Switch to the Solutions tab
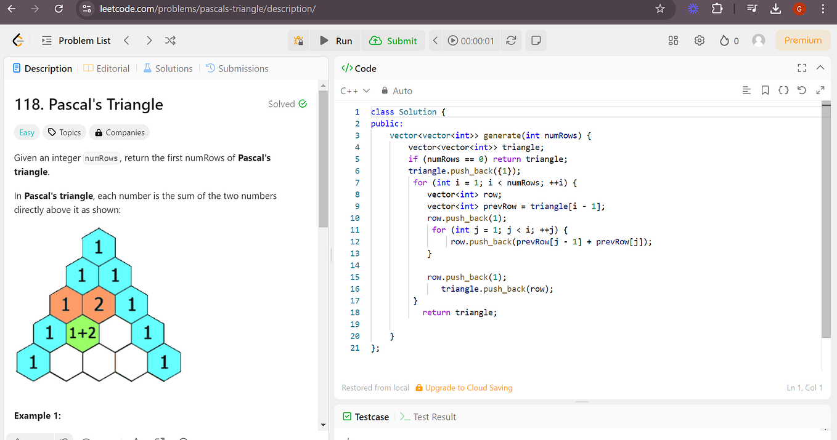This screenshot has height=440, width=837. click(168, 68)
